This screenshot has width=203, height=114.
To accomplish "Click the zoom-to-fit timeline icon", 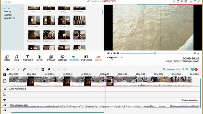I will (x=187, y=69).
